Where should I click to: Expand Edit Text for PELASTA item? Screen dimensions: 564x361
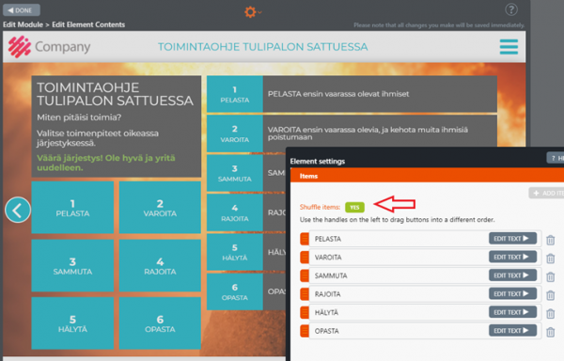click(x=512, y=239)
